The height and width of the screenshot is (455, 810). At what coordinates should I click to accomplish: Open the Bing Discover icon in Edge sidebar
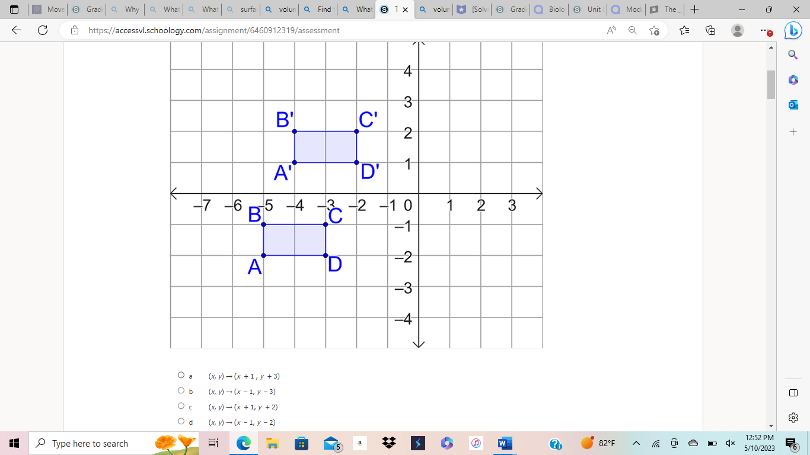click(x=793, y=30)
